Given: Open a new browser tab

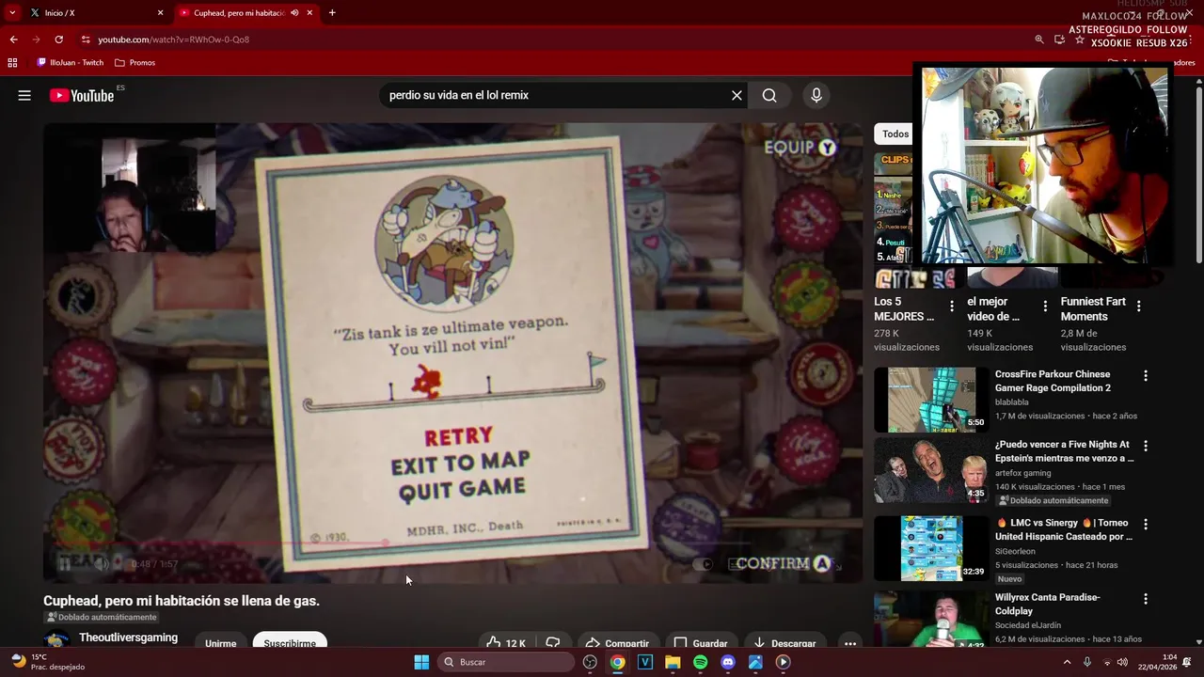Looking at the screenshot, I should pos(332,13).
